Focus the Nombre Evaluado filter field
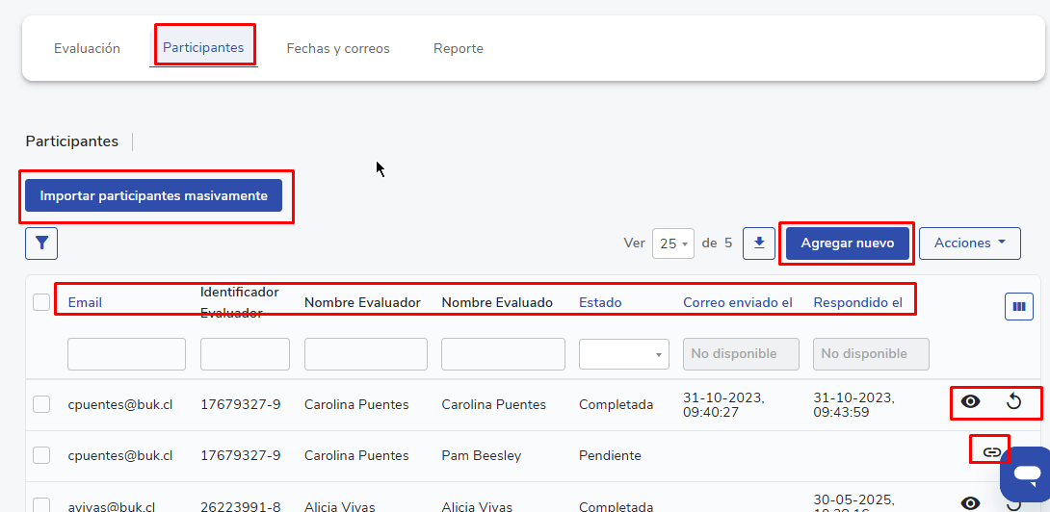1050x512 pixels. point(503,354)
